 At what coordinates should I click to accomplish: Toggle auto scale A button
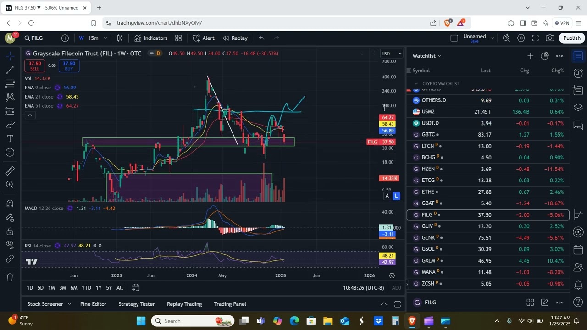pos(387,196)
